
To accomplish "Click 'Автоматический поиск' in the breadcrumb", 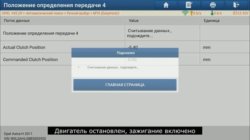I will click(44, 13).
